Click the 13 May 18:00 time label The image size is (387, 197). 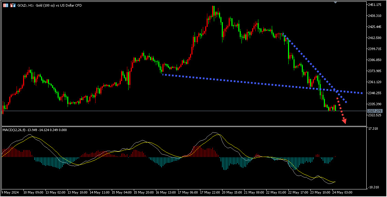(78, 192)
